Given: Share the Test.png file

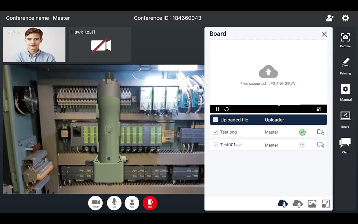Looking at the screenshot, I should 320,132.
